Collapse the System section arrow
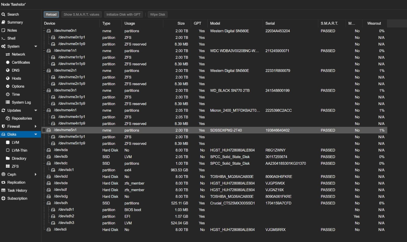The height and width of the screenshot is (242, 407). pyautogui.click(x=36, y=47)
